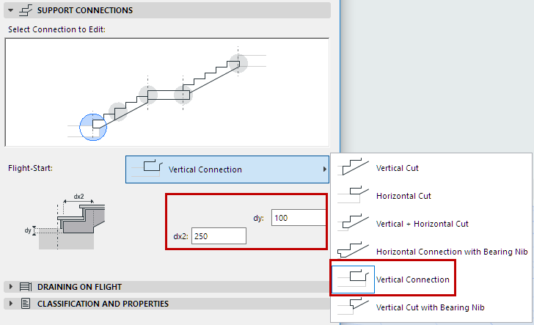Click the Draining on Flight panel icon

25,287
